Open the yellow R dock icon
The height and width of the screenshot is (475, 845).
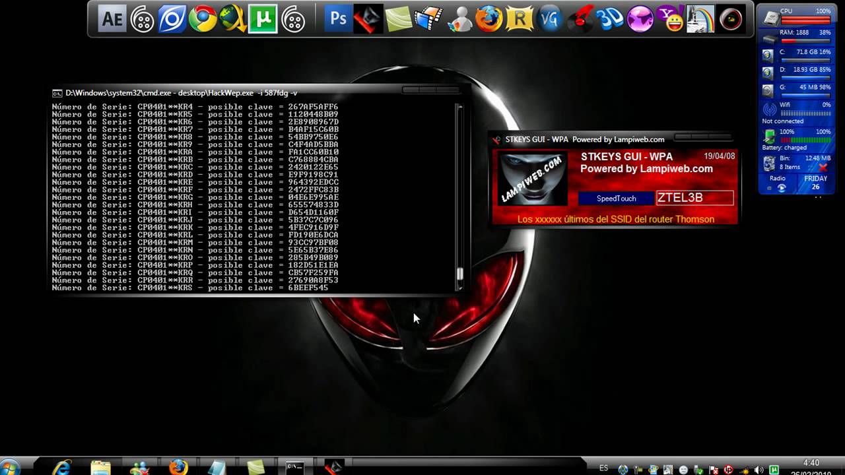[x=520, y=19]
